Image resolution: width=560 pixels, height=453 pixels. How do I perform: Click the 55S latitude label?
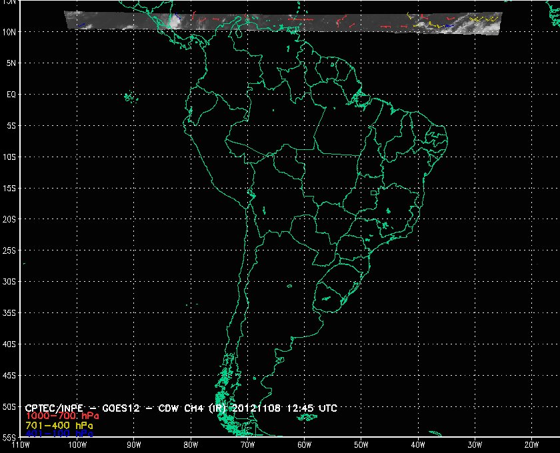click(x=9, y=438)
